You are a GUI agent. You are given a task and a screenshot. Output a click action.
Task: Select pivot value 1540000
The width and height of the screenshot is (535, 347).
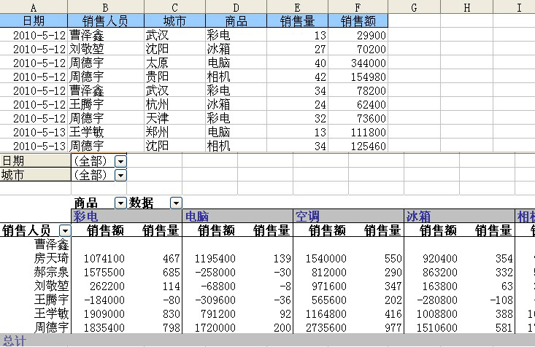pyautogui.click(x=321, y=258)
